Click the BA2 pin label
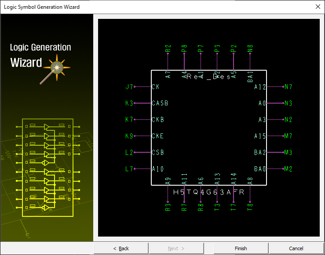The width and height of the screenshot is (325, 255). [x=260, y=153]
